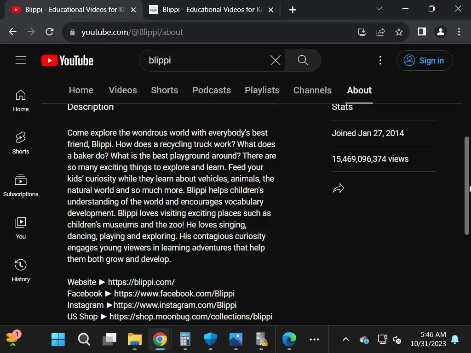471x353 pixels.
Task: Click the share page icon in address bar
Action: click(x=380, y=32)
